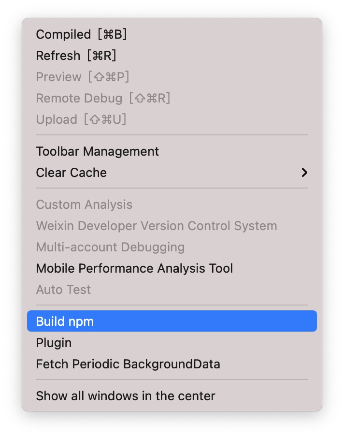Launch Mobile Performance Analysis Tool

[x=134, y=269]
